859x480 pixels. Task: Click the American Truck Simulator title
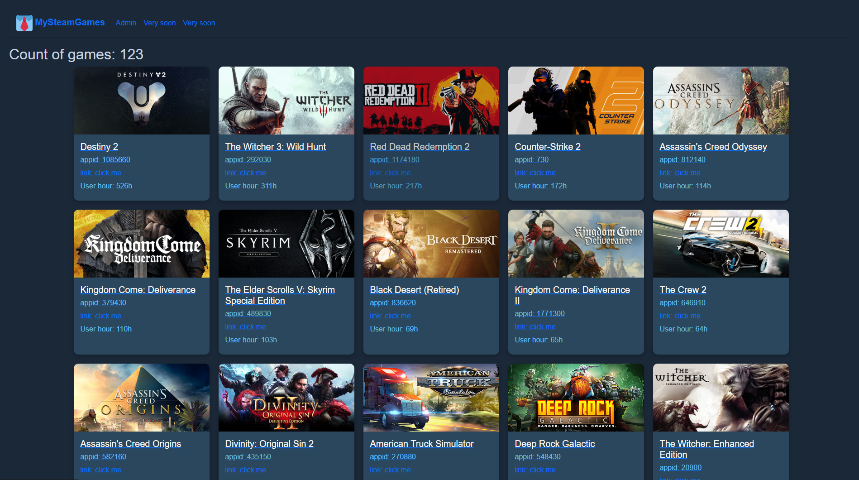421,444
